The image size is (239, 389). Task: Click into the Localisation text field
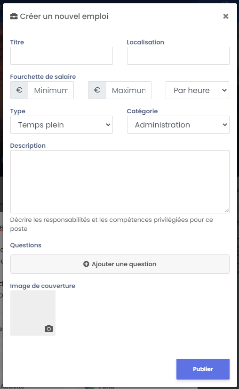click(178, 56)
